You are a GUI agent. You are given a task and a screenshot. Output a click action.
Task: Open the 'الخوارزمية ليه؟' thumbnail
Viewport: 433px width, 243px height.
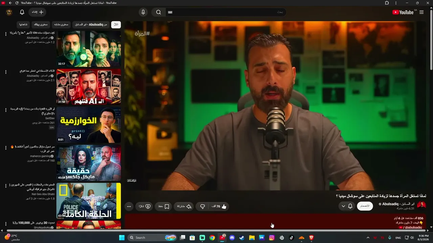click(x=89, y=125)
